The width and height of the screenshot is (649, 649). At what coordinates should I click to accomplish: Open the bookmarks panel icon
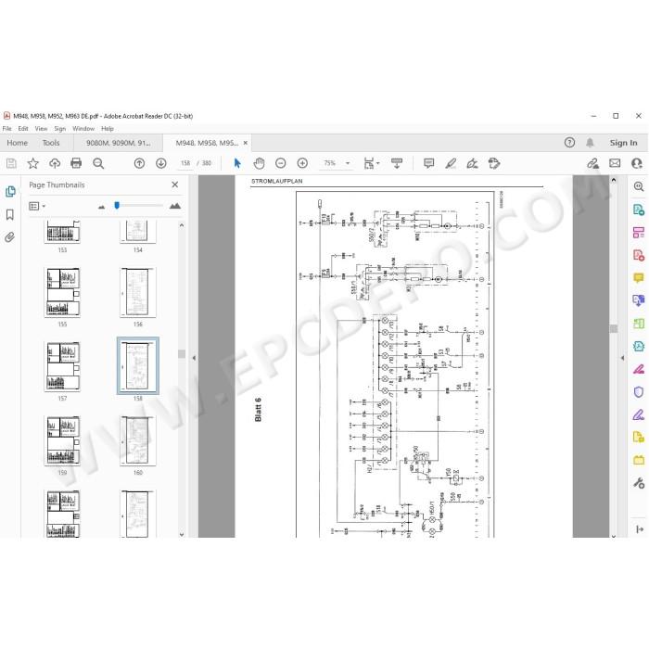[10, 214]
